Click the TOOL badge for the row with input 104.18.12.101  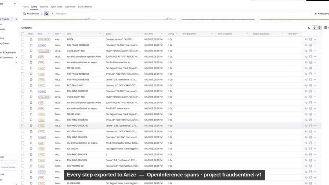pyautogui.click(x=42, y=149)
